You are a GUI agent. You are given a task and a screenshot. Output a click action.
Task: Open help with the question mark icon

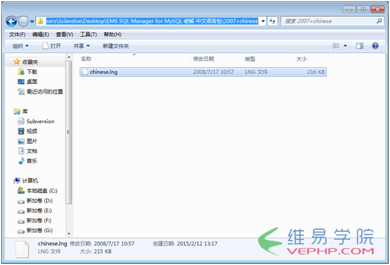point(375,45)
